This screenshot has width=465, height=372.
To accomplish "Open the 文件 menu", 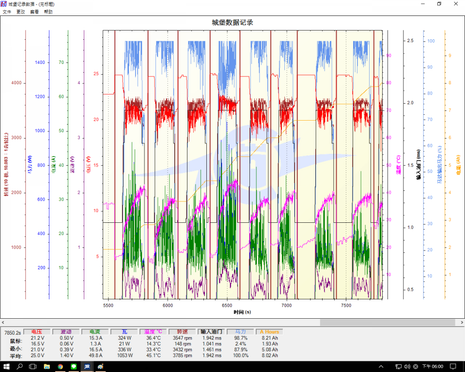I will 7,12.
